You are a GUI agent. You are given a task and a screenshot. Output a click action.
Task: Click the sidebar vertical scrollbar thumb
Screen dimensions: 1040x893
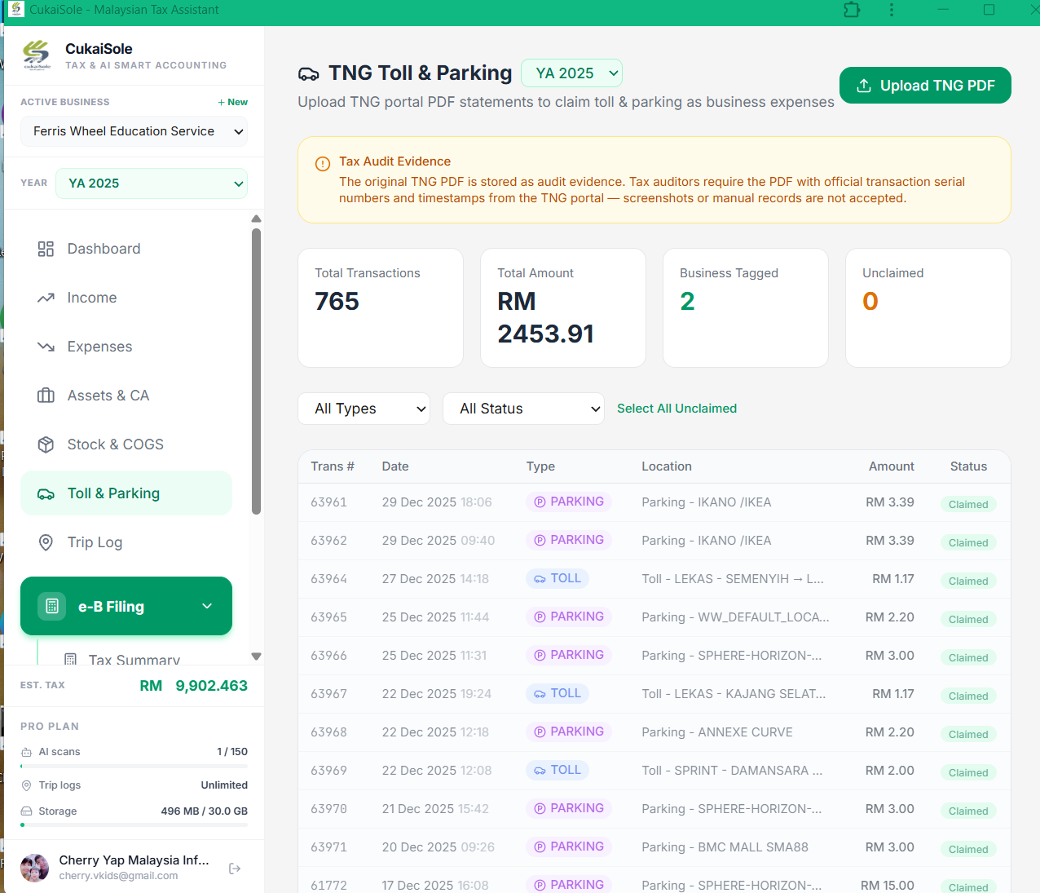point(256,371)
